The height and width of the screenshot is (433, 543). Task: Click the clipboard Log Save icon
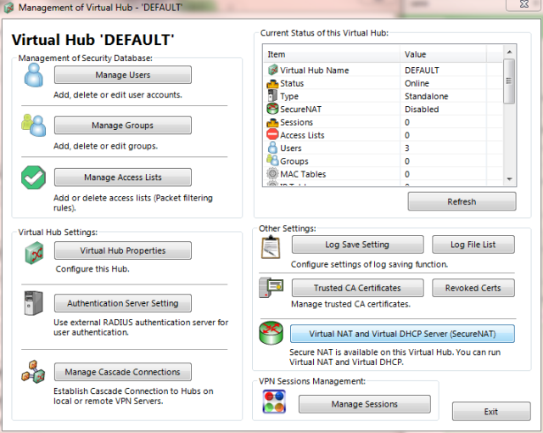(x=271, y=247)
